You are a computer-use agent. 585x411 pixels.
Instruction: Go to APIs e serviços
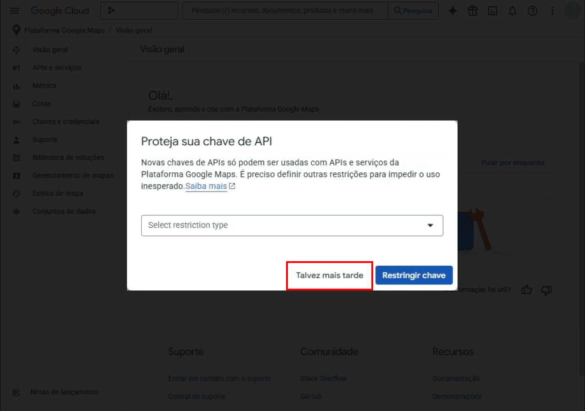pos(56,68)
